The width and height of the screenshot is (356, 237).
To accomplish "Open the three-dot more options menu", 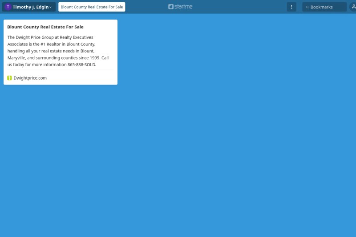I will click(x=291, y=7).
